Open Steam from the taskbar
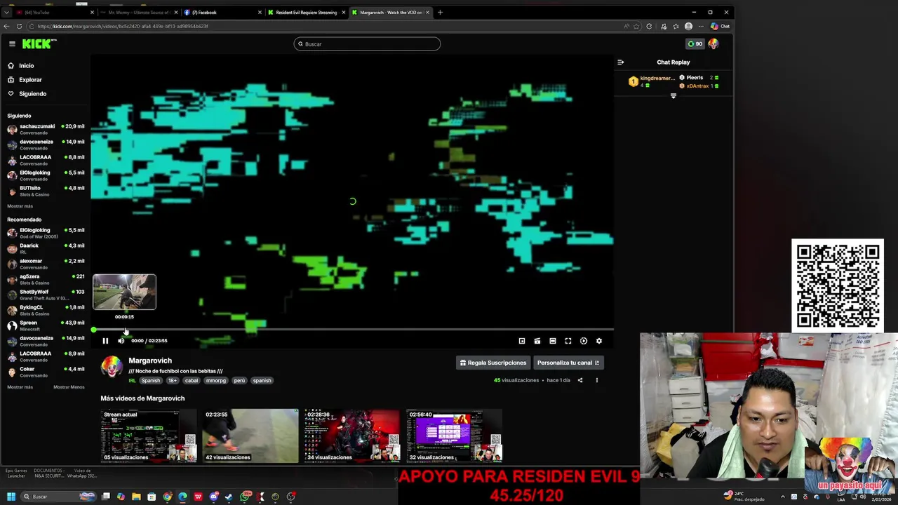 [x=229, y=497]
